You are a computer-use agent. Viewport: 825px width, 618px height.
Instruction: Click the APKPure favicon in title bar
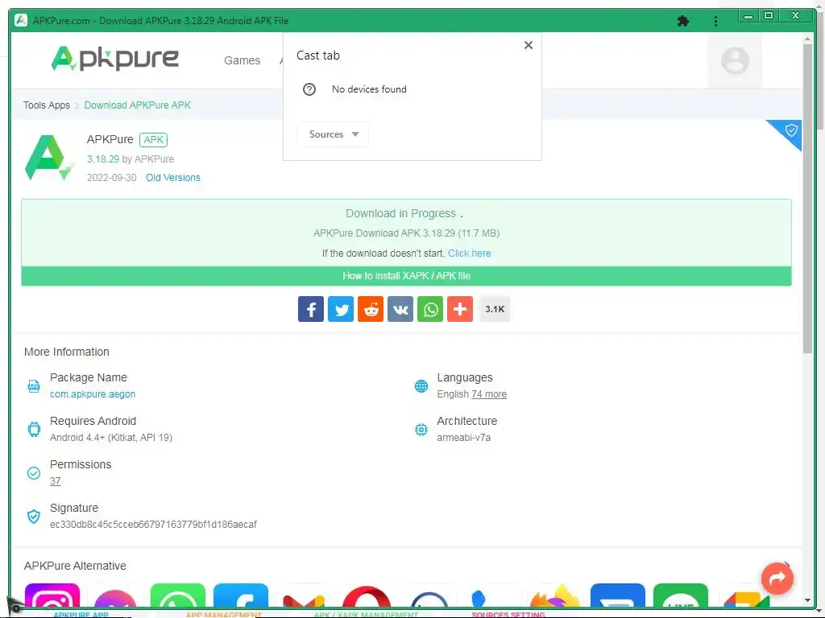coord(21,20)
